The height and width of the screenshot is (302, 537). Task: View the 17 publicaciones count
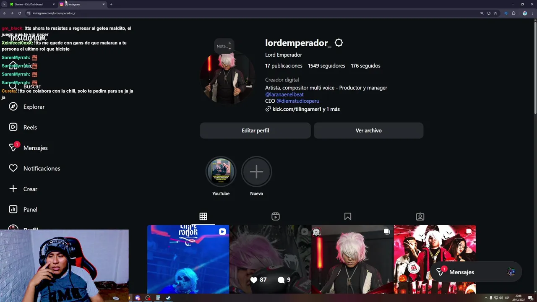click(x=284, y=66)
